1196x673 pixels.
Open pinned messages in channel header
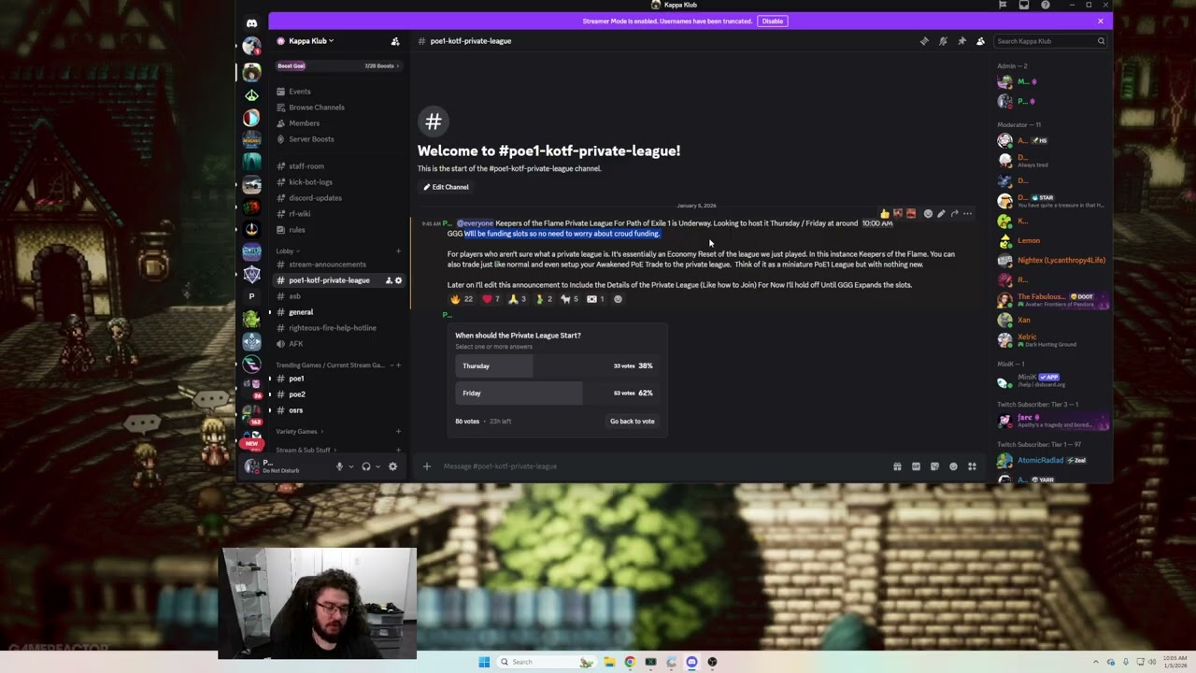tap(961, 41)
